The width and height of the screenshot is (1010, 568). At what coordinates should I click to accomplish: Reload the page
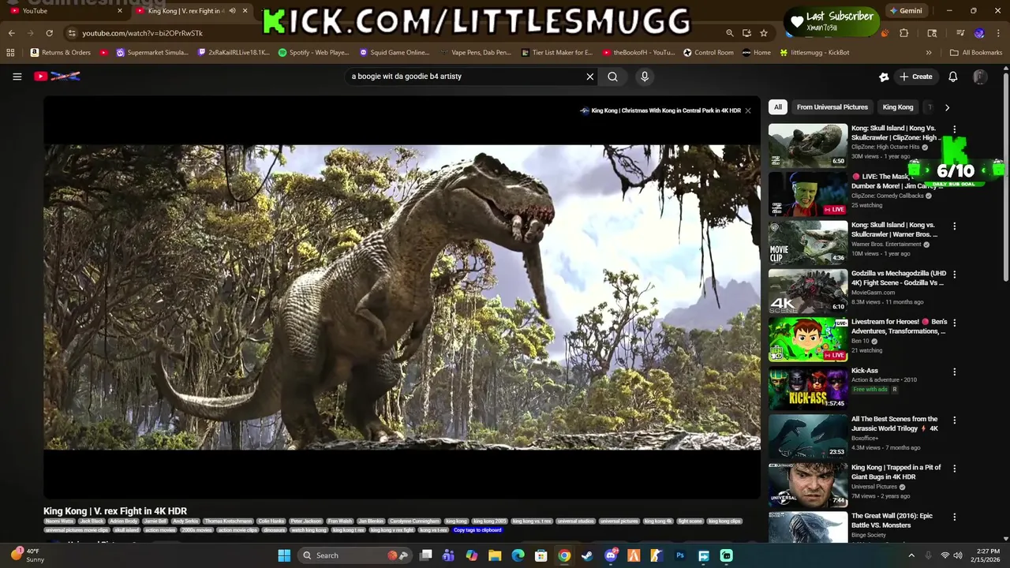pos(49,33)
